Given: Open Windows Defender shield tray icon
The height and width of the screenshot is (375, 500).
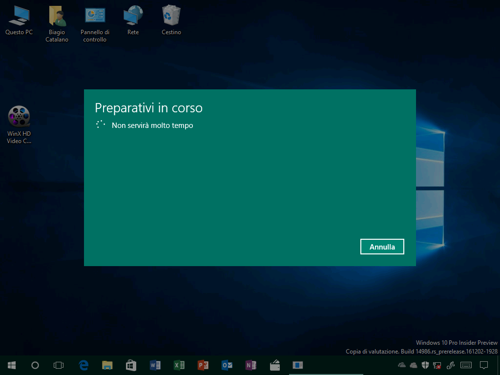Looking at the screenshot, I should [x=425, y=365].
